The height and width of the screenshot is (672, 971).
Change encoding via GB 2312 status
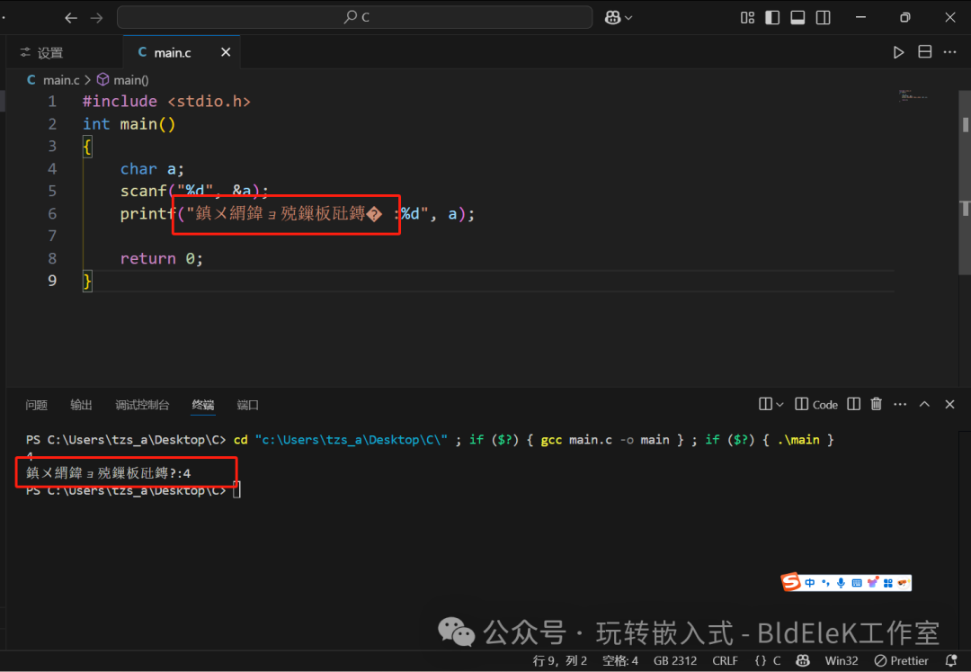[x=675, y=661]
